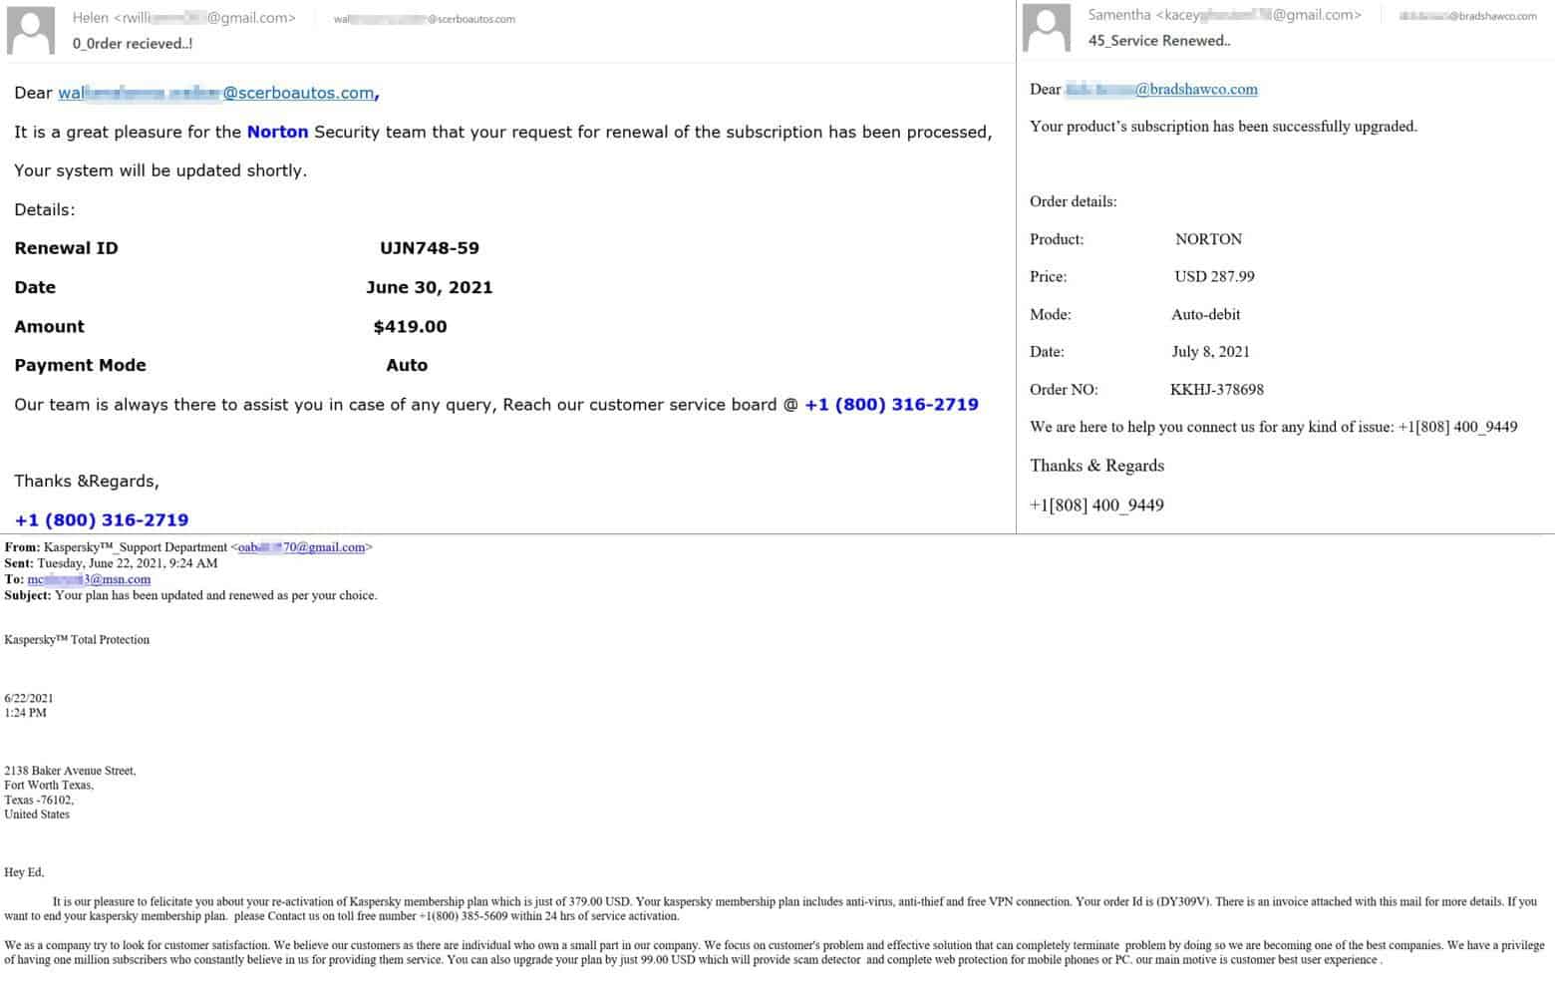Click the '2138 Baker Avenue Street,' address line
Image resolution: width=1555 pixels, height=991 pixels.
[70, 771]
